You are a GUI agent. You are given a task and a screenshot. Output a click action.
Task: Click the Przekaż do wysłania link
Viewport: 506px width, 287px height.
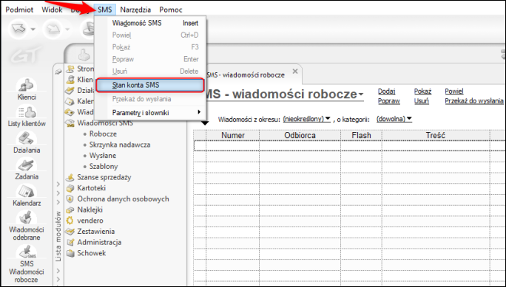[x=474, y=101]
